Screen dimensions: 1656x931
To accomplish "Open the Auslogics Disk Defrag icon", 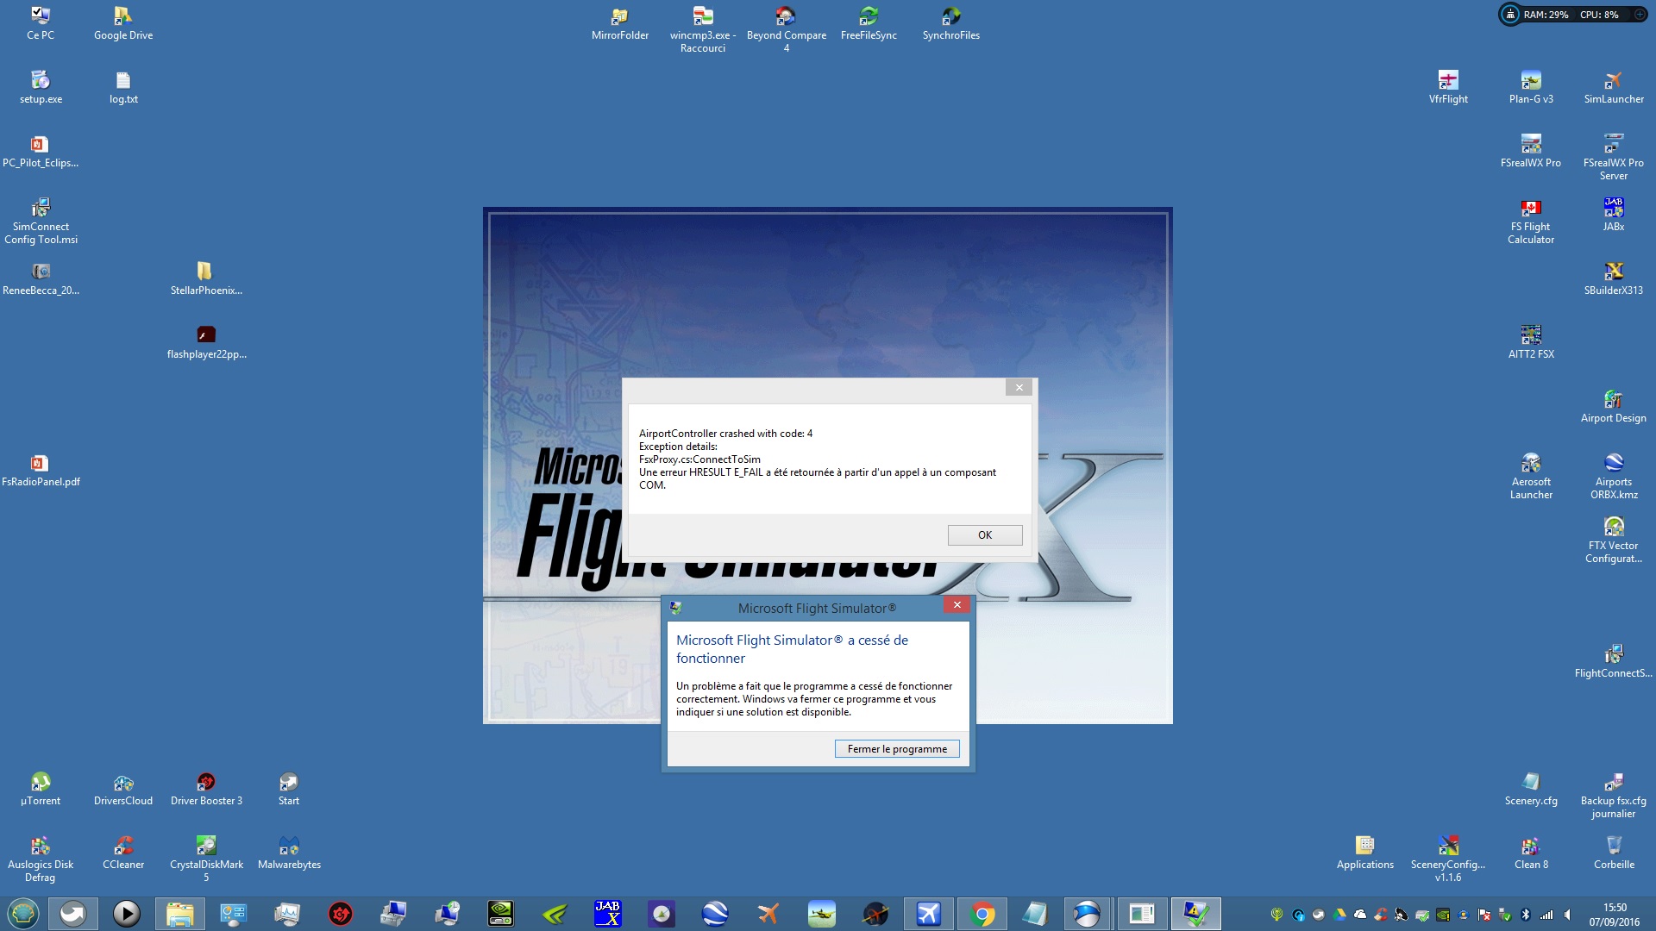I will pyautogui.click(x=41, y=859).
